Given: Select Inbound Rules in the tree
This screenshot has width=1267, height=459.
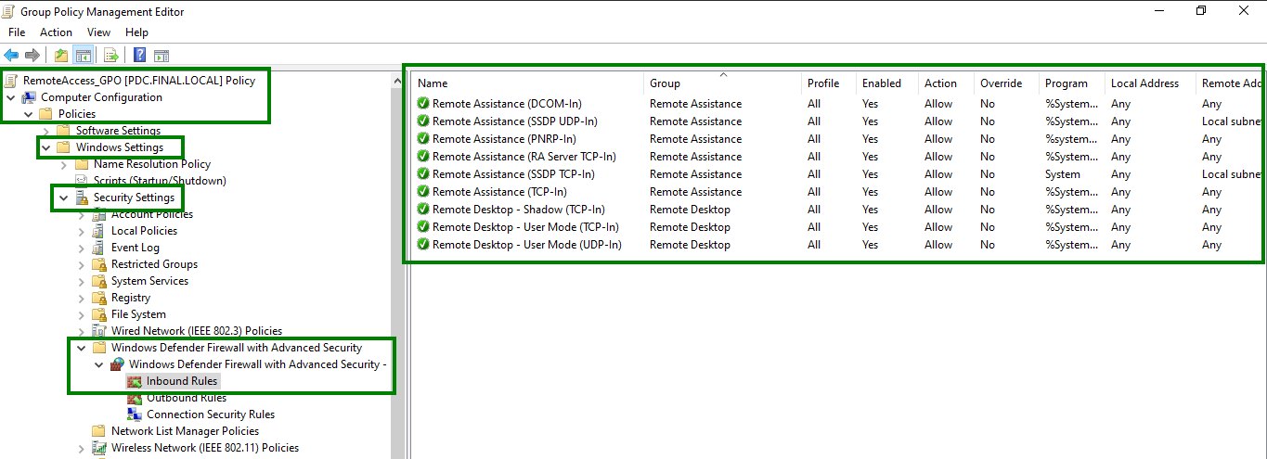Looking at the screenshot, I should click(x=182, y=381).
